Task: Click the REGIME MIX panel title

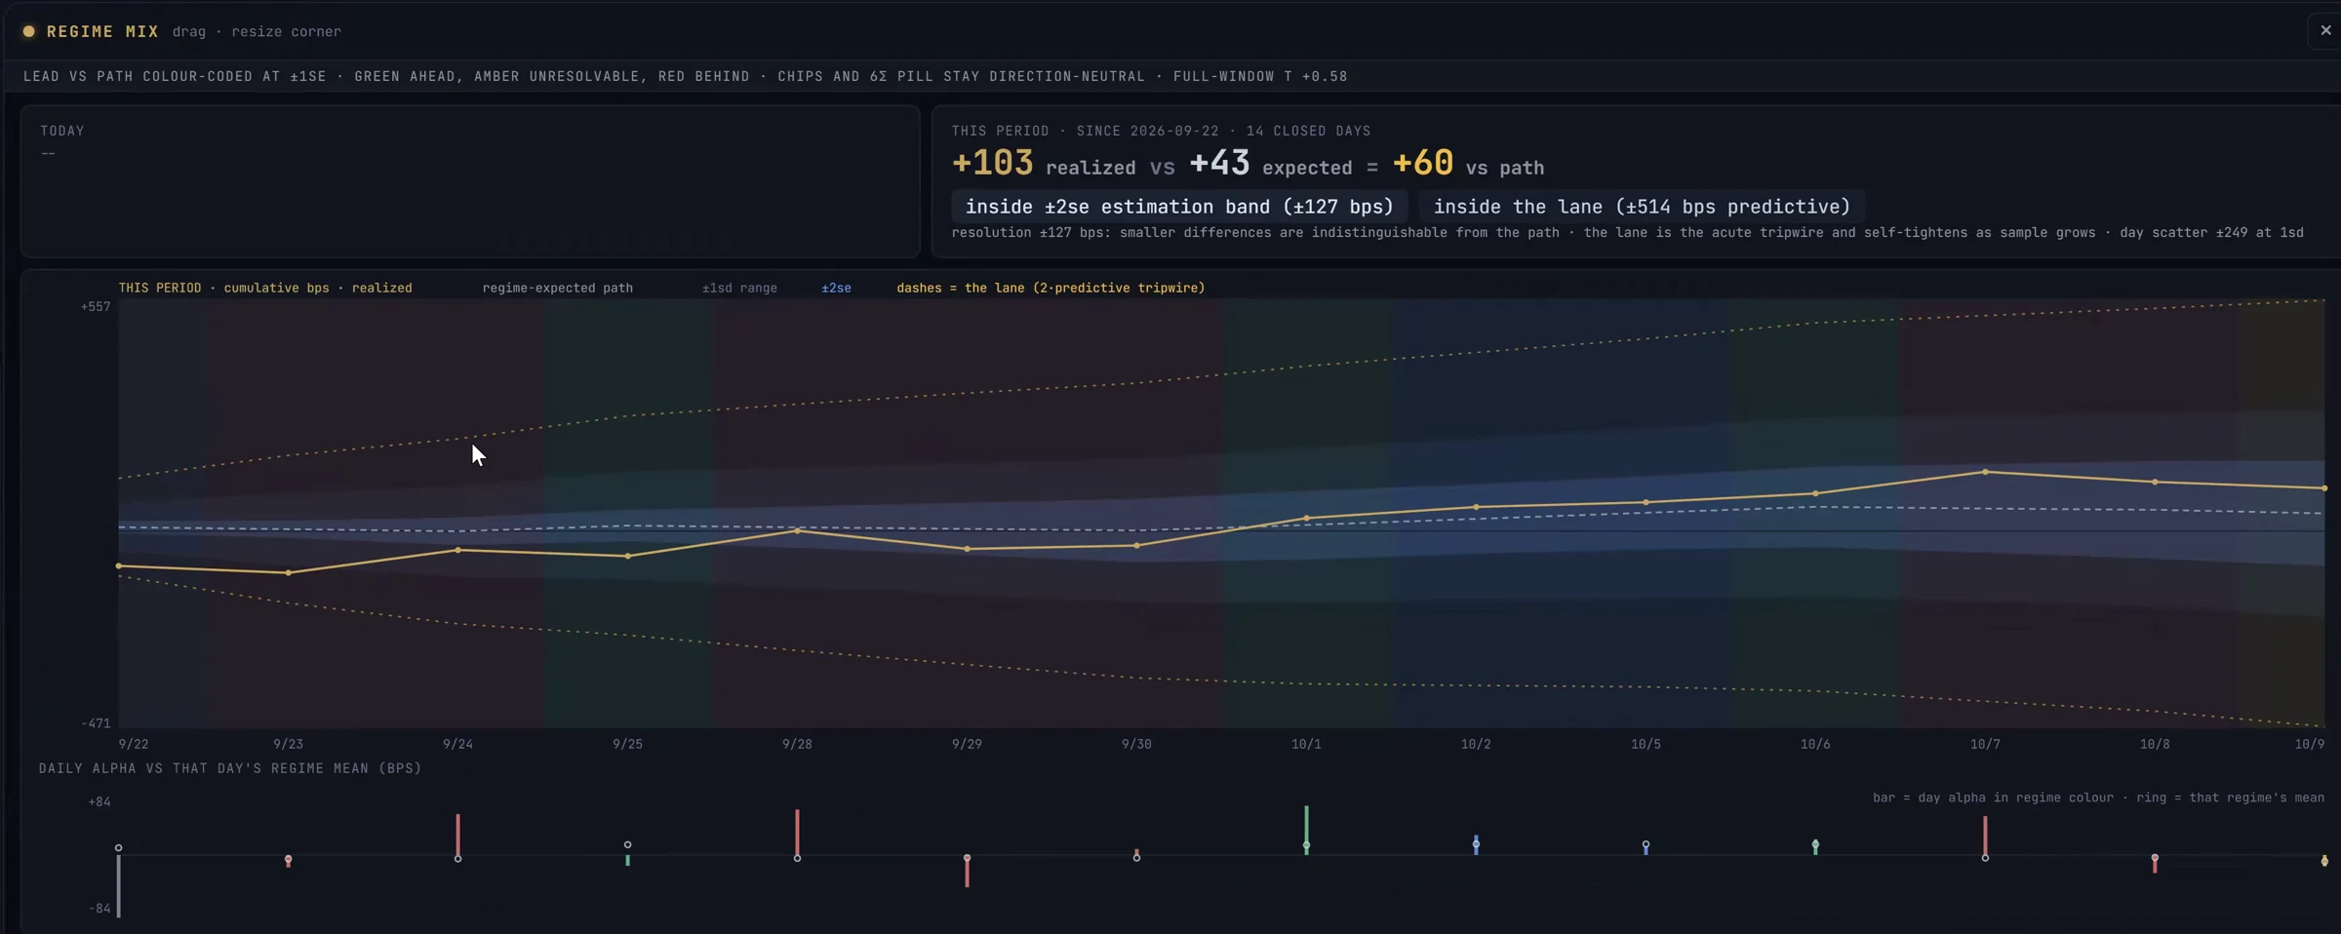Action: 102,31
